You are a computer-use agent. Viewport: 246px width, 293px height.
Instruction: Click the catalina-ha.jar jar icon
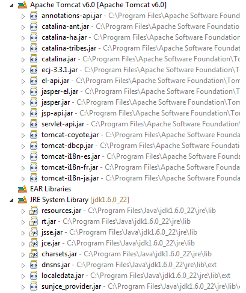point(34,37)
